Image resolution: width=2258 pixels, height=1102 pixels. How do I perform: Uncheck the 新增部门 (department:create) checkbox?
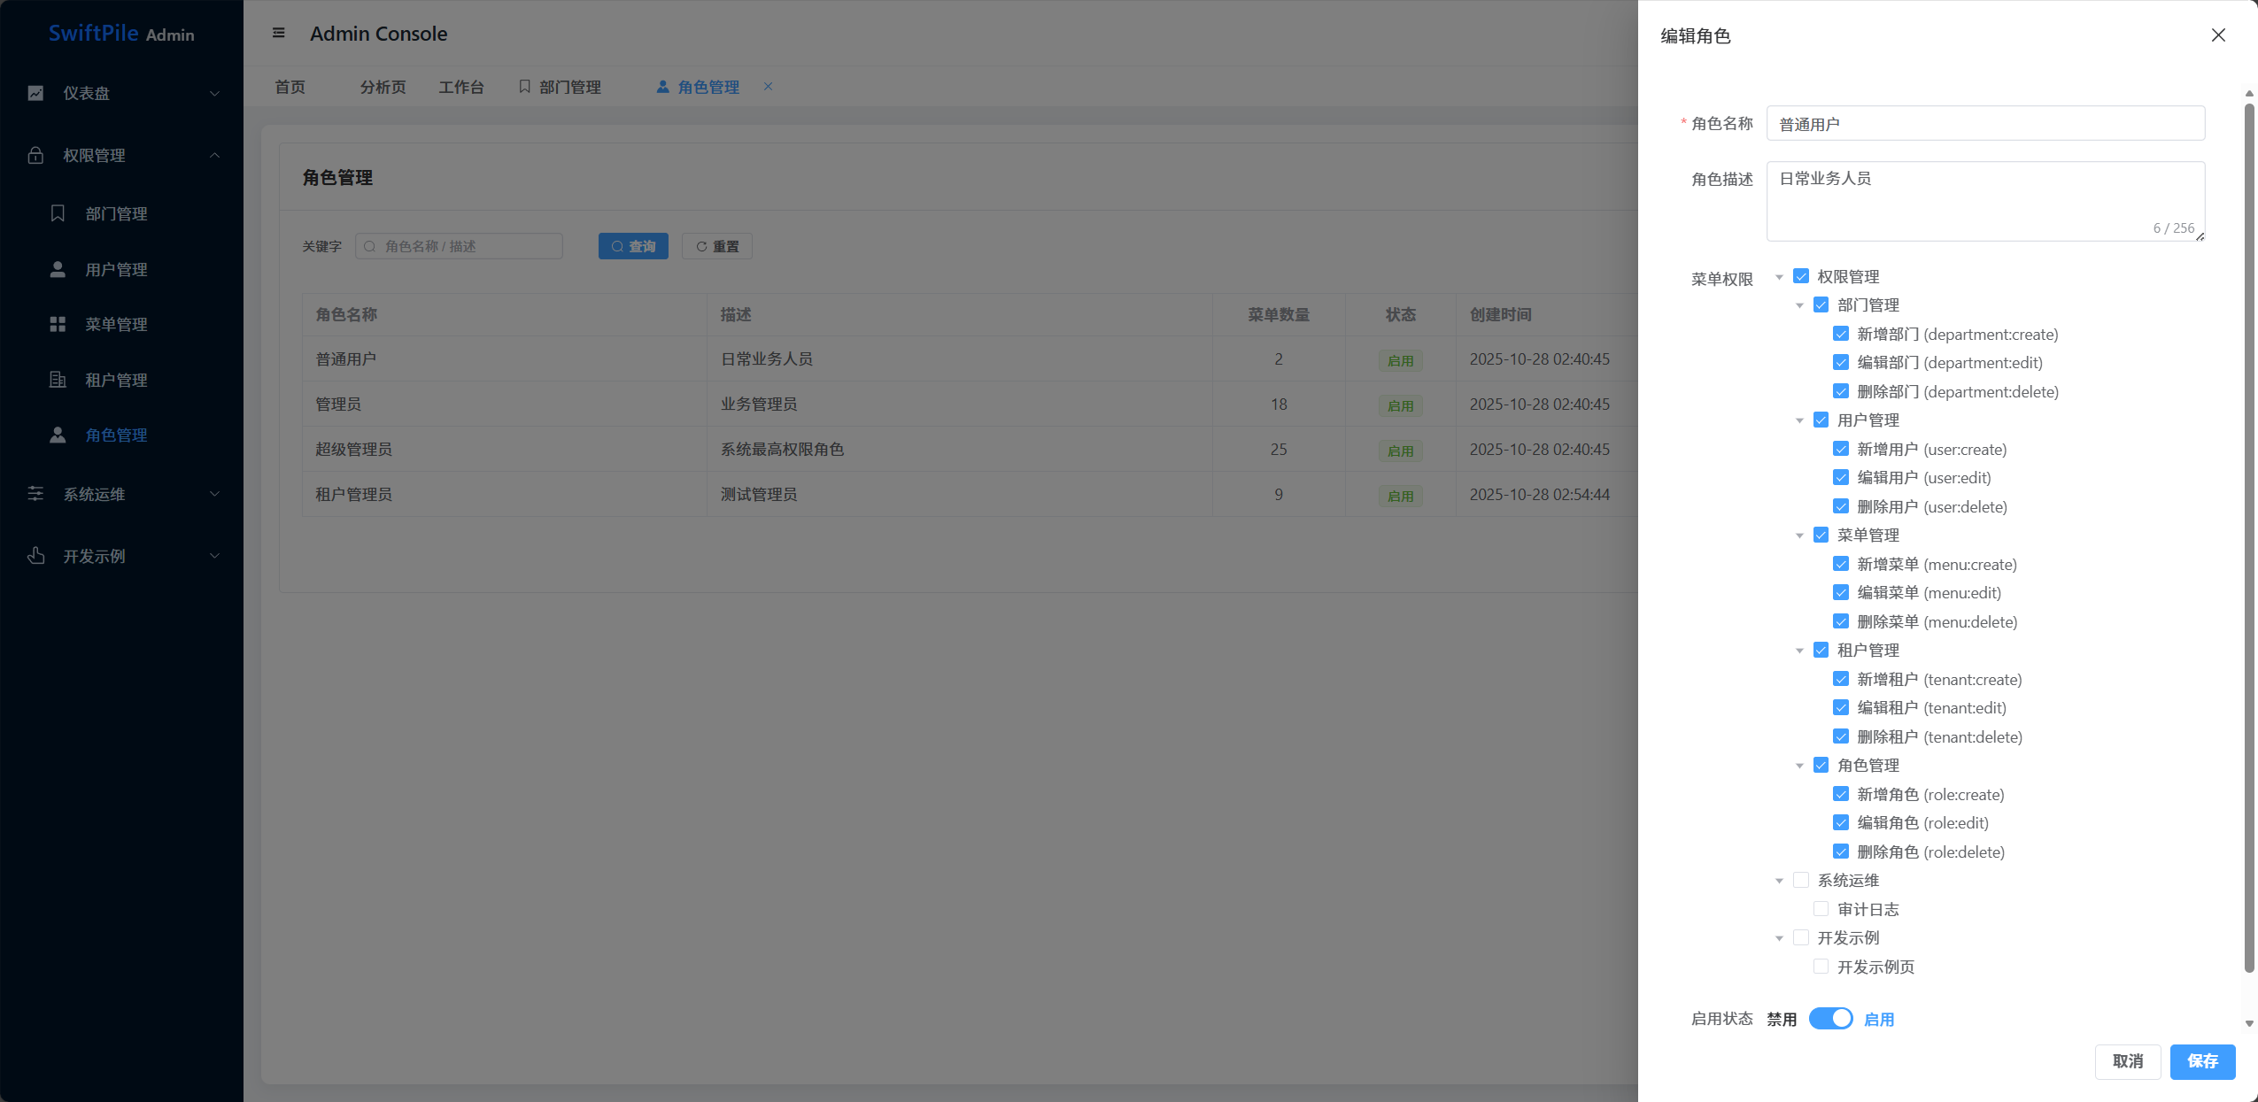tap(1841, 334)
